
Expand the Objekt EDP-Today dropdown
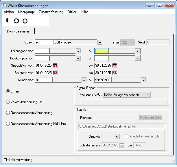coord(100,42)
